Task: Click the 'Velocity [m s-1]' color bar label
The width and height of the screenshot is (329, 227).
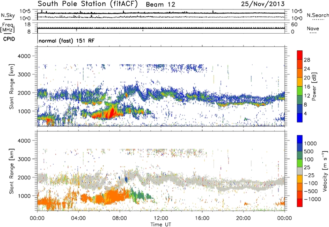Action: click(325, 171)
